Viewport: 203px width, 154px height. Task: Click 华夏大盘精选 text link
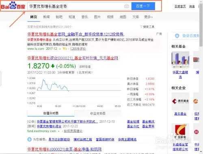click(x=180, y=75)
